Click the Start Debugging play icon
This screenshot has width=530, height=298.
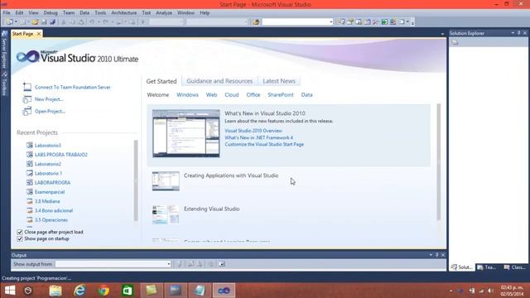pyautogui.click(x=143, y=22)
